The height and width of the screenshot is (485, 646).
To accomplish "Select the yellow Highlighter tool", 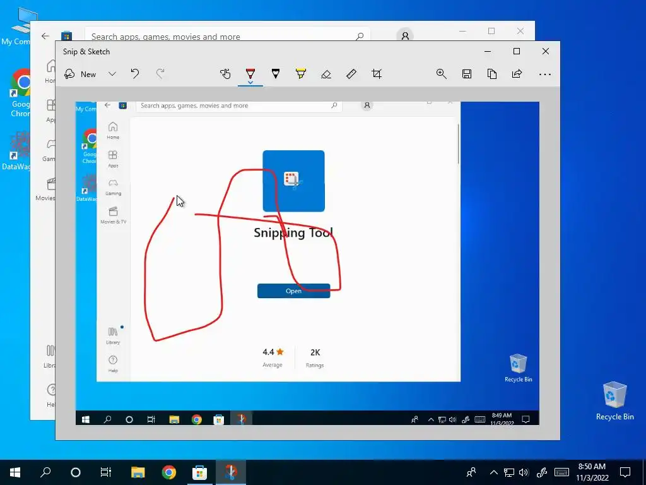I will pos(301,74).
